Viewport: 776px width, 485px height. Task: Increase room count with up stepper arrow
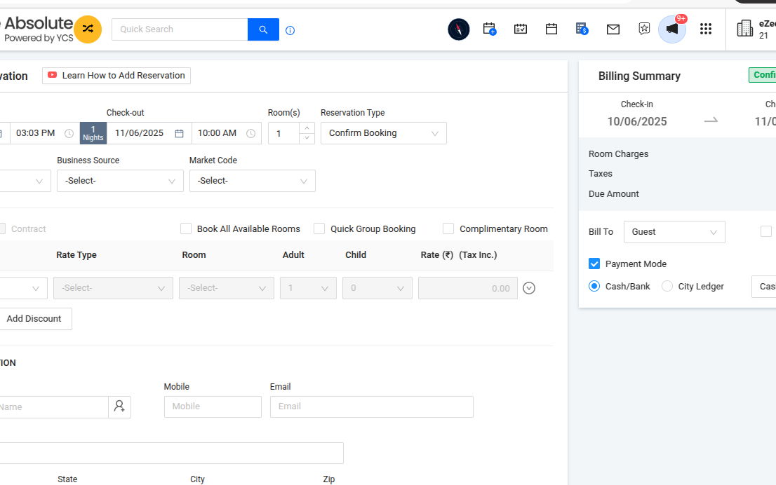[306, 128]
